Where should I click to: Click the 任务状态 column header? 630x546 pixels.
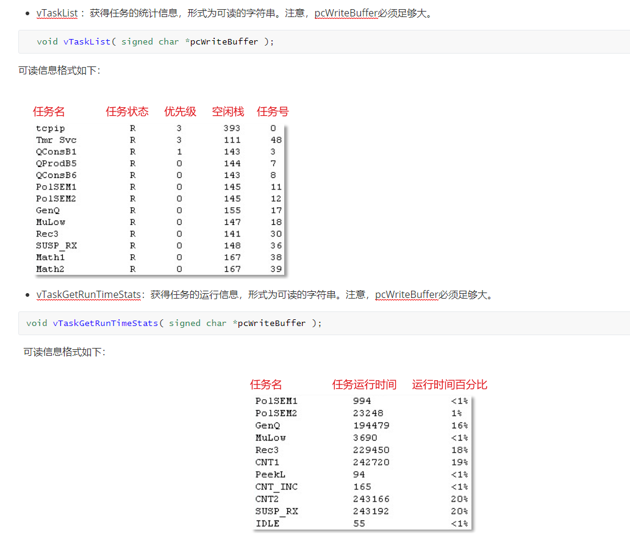(127, 112)
